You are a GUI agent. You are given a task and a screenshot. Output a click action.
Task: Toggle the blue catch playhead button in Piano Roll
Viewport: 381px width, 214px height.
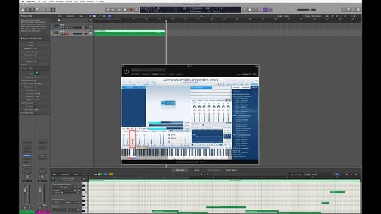pyautogui.click(x=105, y=174)
